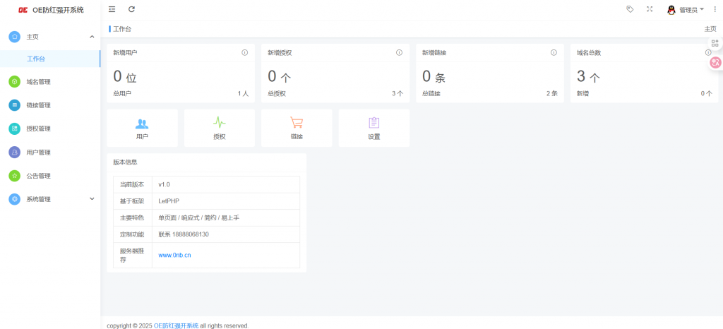Click OE防红强开系统 link in footer
This screenshot has width=723, height=329.
pos(176,325)
